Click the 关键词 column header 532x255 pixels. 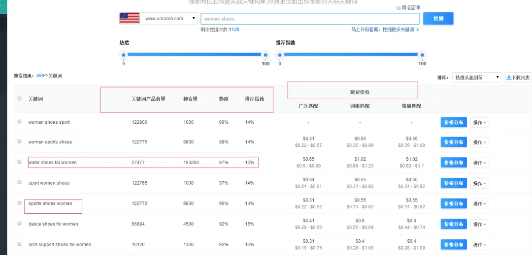pos(35,99)
